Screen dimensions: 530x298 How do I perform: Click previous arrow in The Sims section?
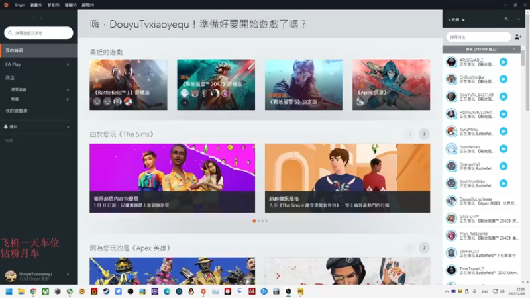pos(409,134)
